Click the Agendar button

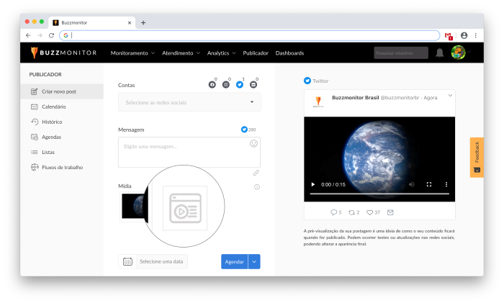pos(234,261)
